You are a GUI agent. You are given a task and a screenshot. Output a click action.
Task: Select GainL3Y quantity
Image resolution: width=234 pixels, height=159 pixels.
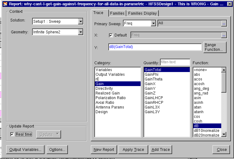167,112
